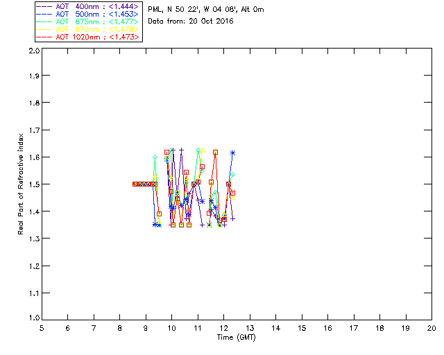Click the 12 tick label on time axis
444x355 pixels.
[224, 328]
